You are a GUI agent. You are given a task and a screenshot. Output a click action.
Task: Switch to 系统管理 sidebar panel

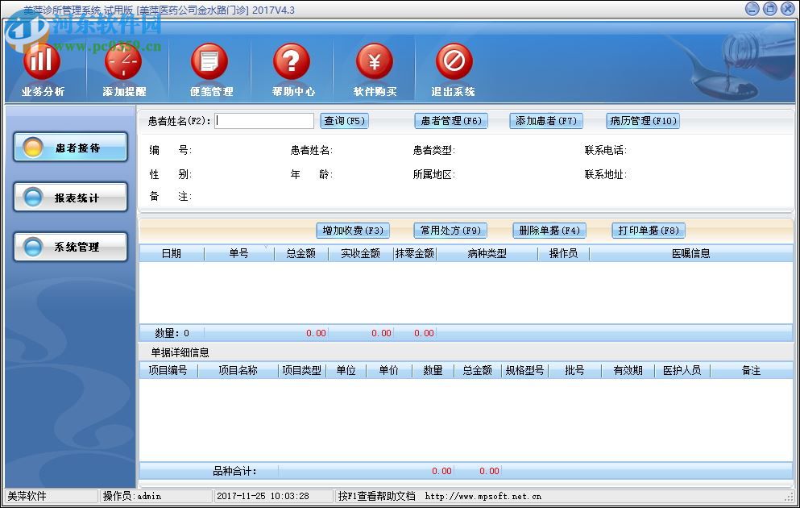coord(70,247)
